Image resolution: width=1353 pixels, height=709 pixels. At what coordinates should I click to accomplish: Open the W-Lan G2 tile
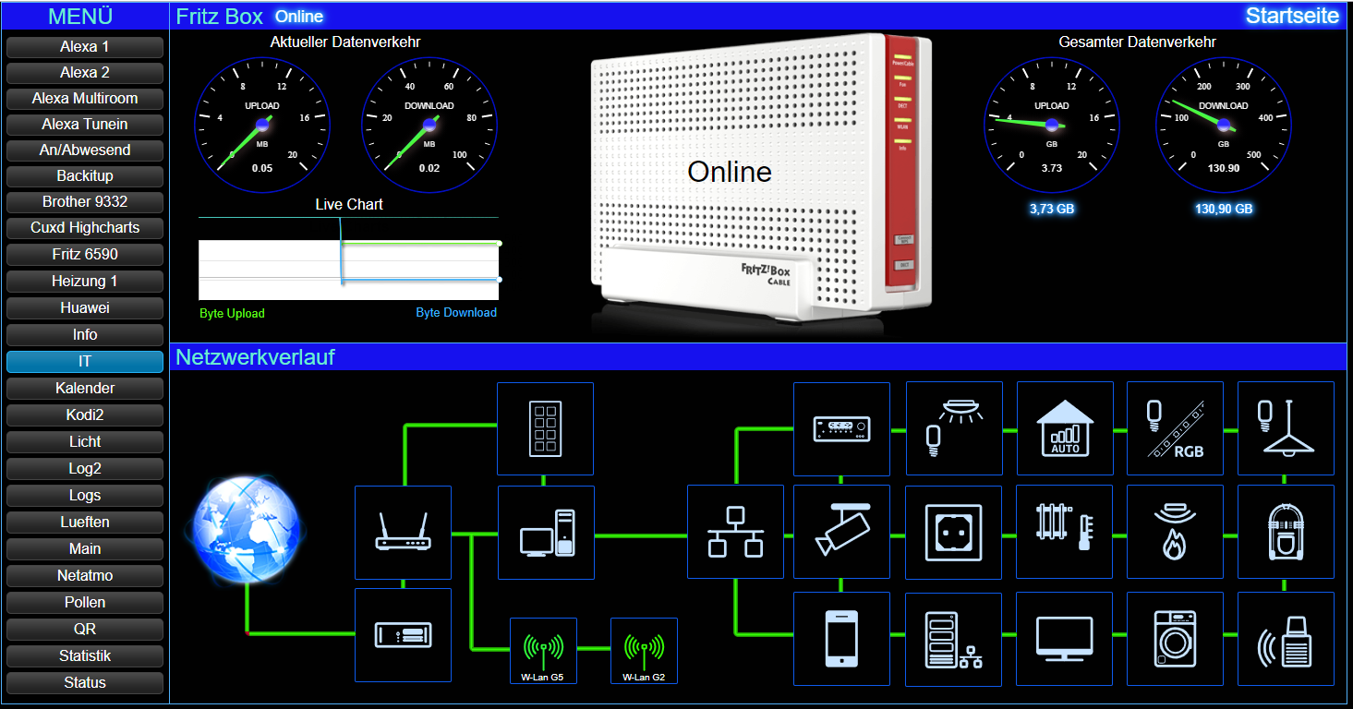pyautogui.click(x=644, y=651)
